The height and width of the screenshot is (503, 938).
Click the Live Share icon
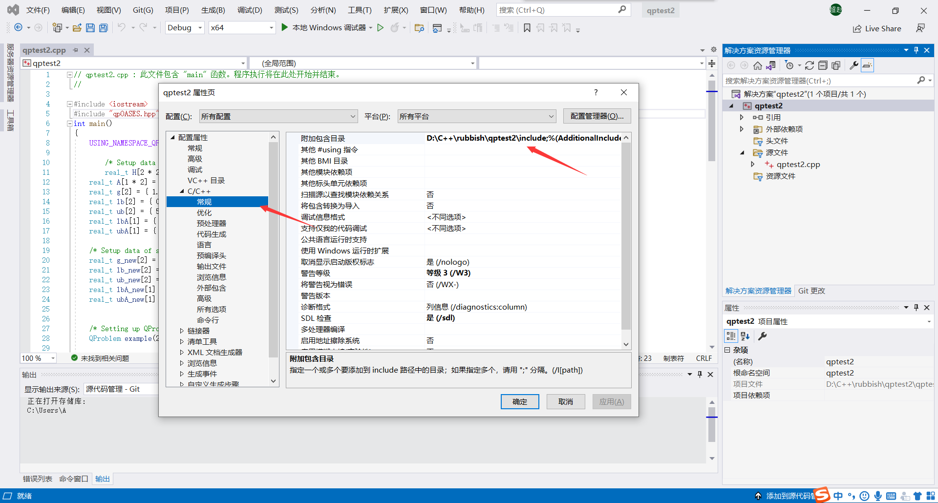pyautogui.click(x=857, y=29)
